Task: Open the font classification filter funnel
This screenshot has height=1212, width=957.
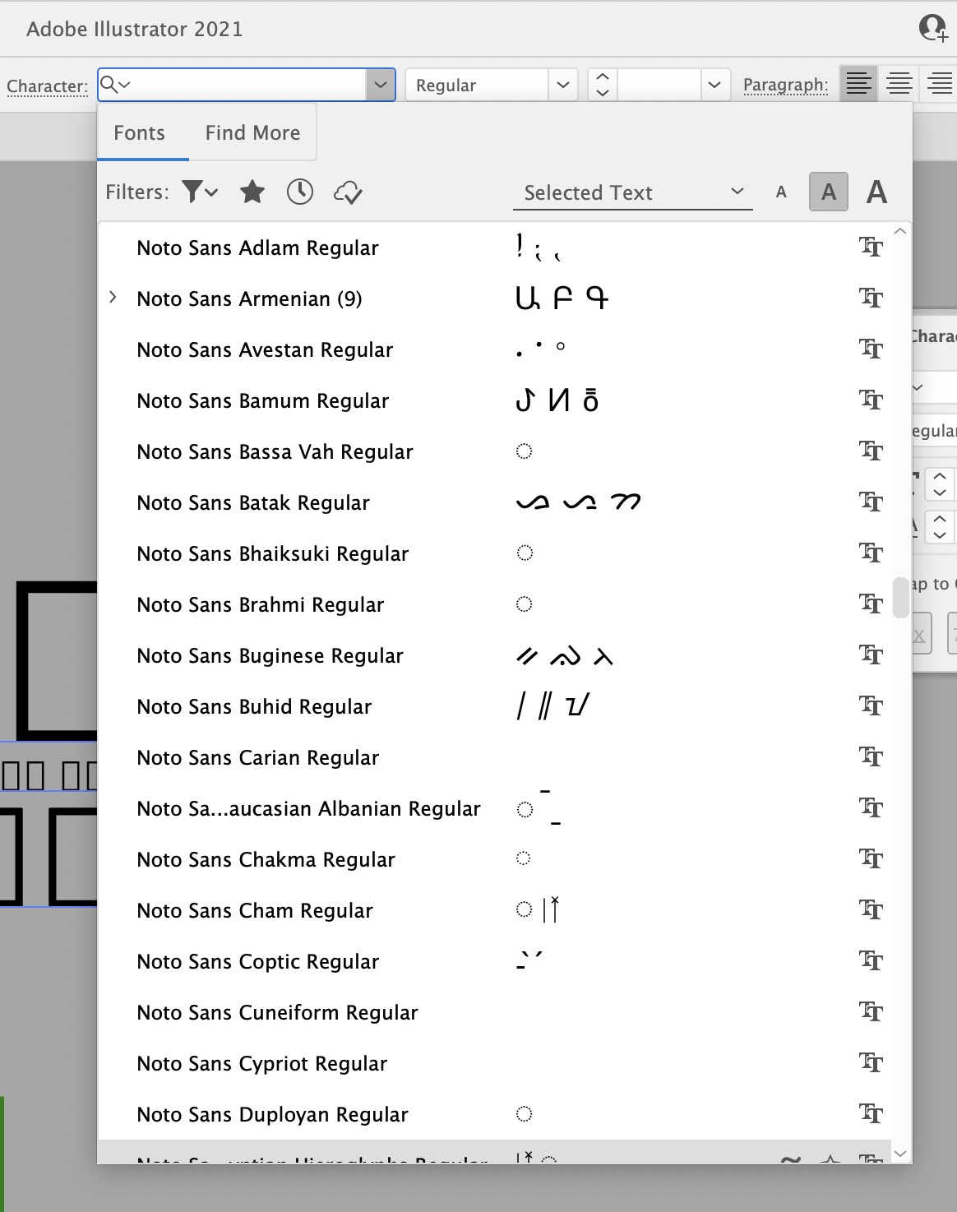Action: [198, 192]
